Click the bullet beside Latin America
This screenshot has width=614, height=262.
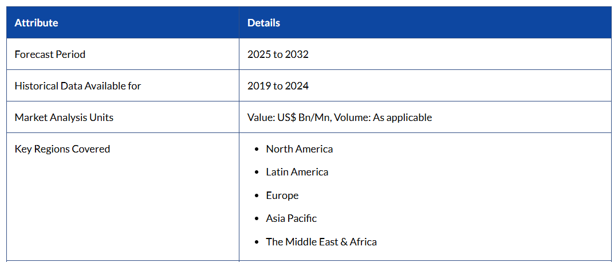[257, 173]
